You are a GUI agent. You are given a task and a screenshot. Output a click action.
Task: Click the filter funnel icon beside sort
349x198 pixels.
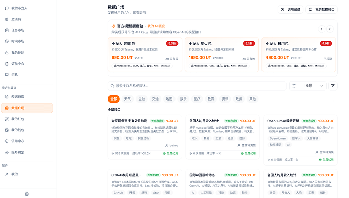coord(333,86)
